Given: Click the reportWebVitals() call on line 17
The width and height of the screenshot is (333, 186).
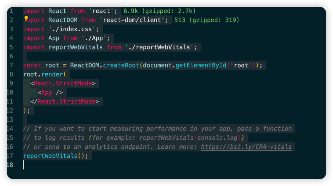Looking at the screenshot, I should pyautogui.click(x=55, y=156).
